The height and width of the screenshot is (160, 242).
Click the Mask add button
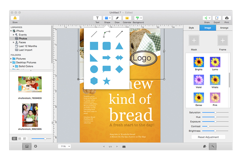[x=194, y=41]
